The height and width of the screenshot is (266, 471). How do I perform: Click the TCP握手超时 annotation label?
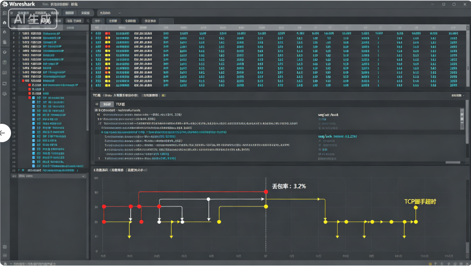[420, 201]
